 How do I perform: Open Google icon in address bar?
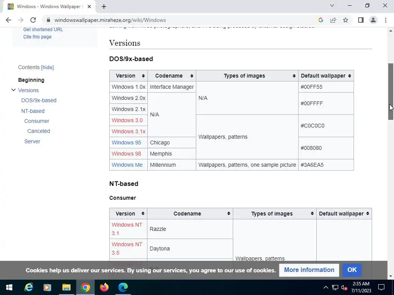tap(321, 20)
